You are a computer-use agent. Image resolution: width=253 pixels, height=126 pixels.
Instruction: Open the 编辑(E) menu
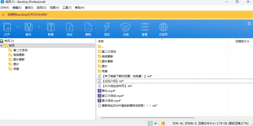pos(17,8)
